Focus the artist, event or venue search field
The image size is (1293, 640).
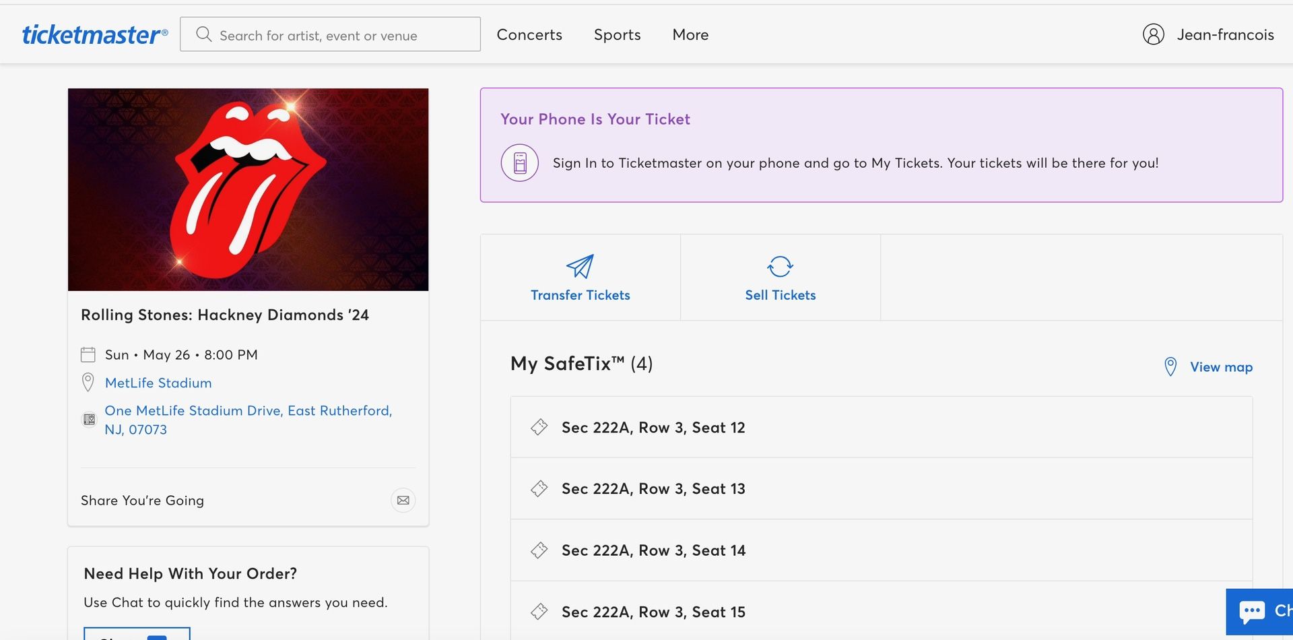[330, 34]
